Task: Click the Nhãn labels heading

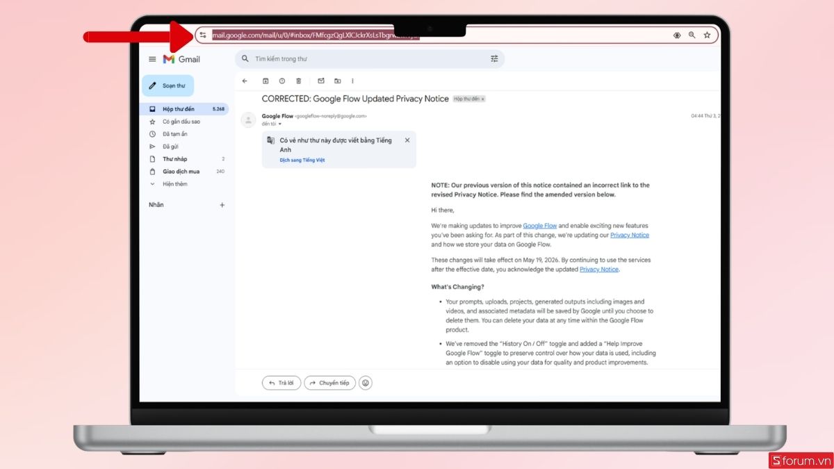Action: point(156,205)
